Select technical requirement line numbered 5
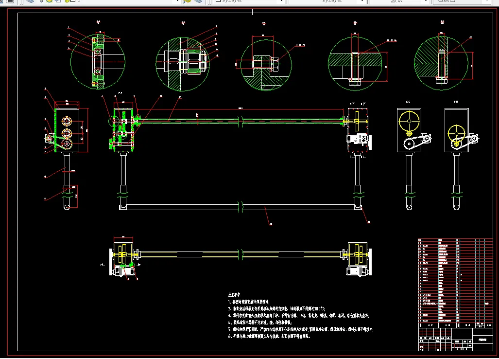Image resolution: width=499 pixels, height=359 pixels. (x=300, y=329)
